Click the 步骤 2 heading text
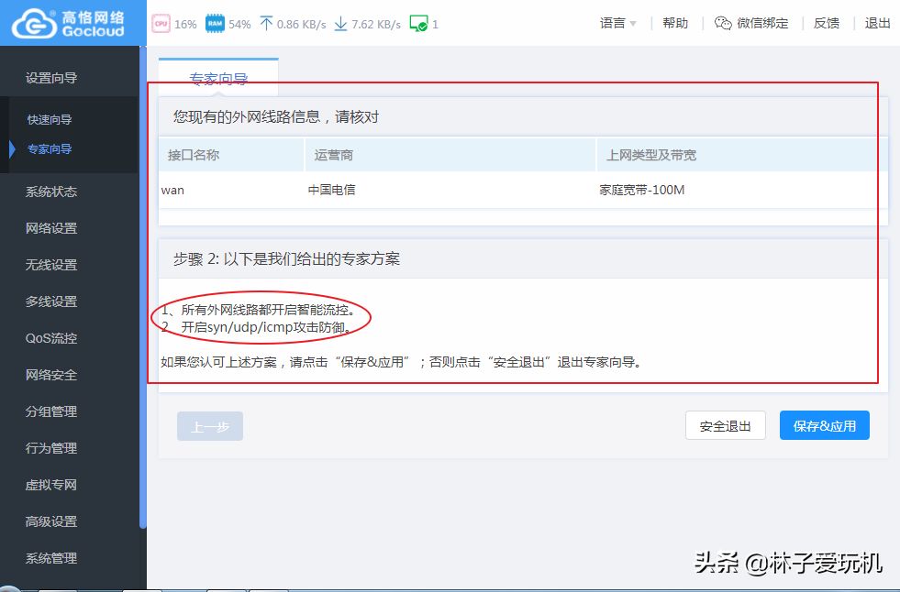The width and height of the screenshot is (900, 592). coord(286,259)
